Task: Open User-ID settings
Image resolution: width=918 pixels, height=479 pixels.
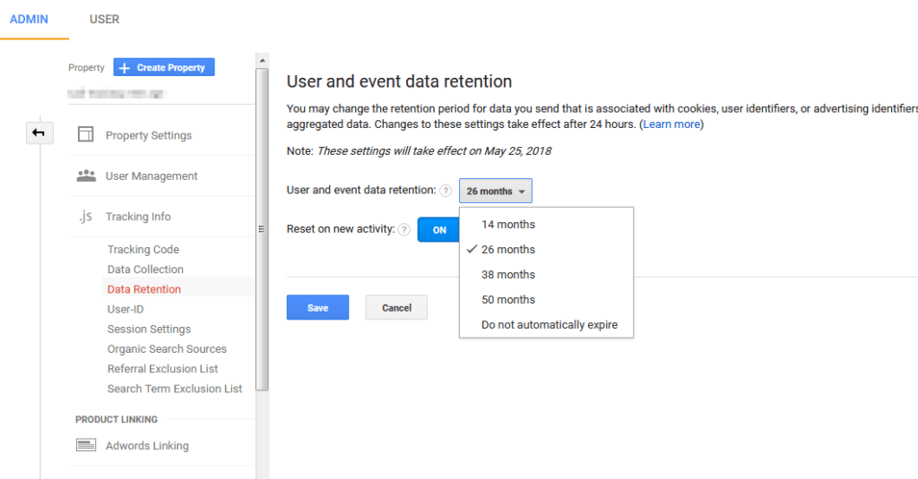Action: click(126, 310)
